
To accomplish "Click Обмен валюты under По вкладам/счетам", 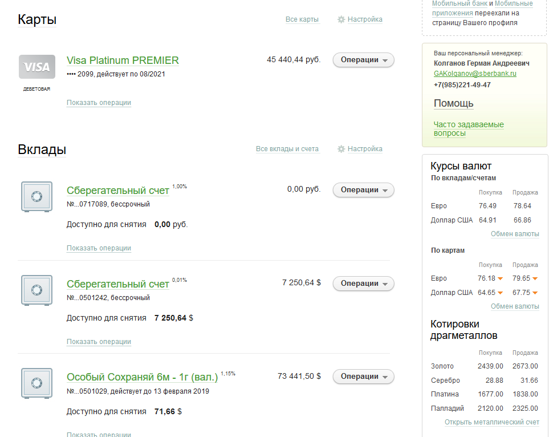I will coord(515,234).
